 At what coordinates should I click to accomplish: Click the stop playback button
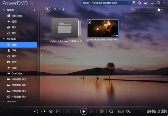click(x=75, y=112)
